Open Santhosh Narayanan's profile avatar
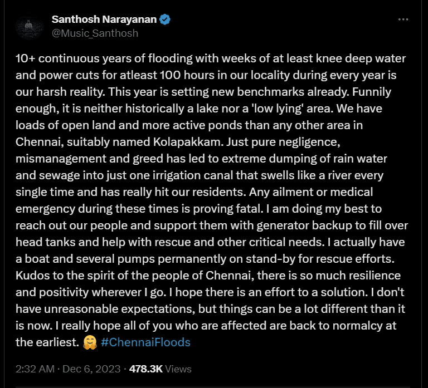Viewport: 428px width, 388px height. click(x=30, y=27)
